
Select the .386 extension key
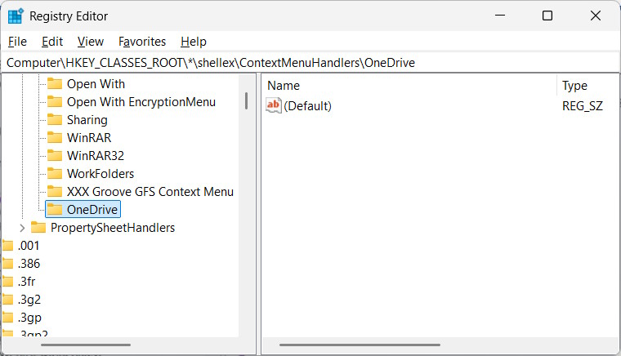pyautogui.click(x=29, y=264)
